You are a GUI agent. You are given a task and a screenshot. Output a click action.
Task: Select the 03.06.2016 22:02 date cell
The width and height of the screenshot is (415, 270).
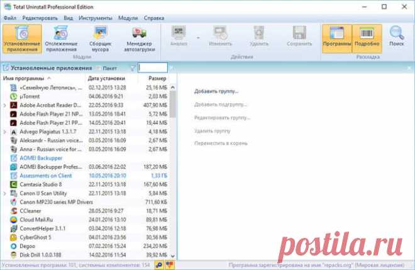(x=107, y=167)
